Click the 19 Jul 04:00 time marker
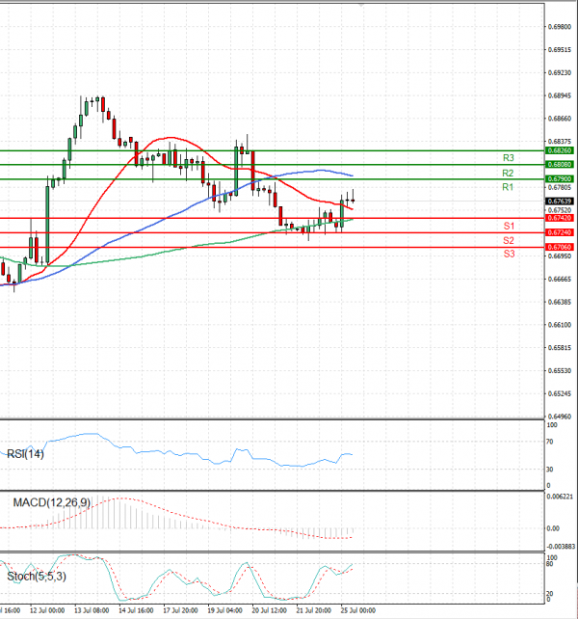Screen dimensions: 578x619 (224, 610)
